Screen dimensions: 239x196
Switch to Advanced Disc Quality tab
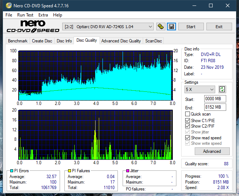(x=121, y=41)
